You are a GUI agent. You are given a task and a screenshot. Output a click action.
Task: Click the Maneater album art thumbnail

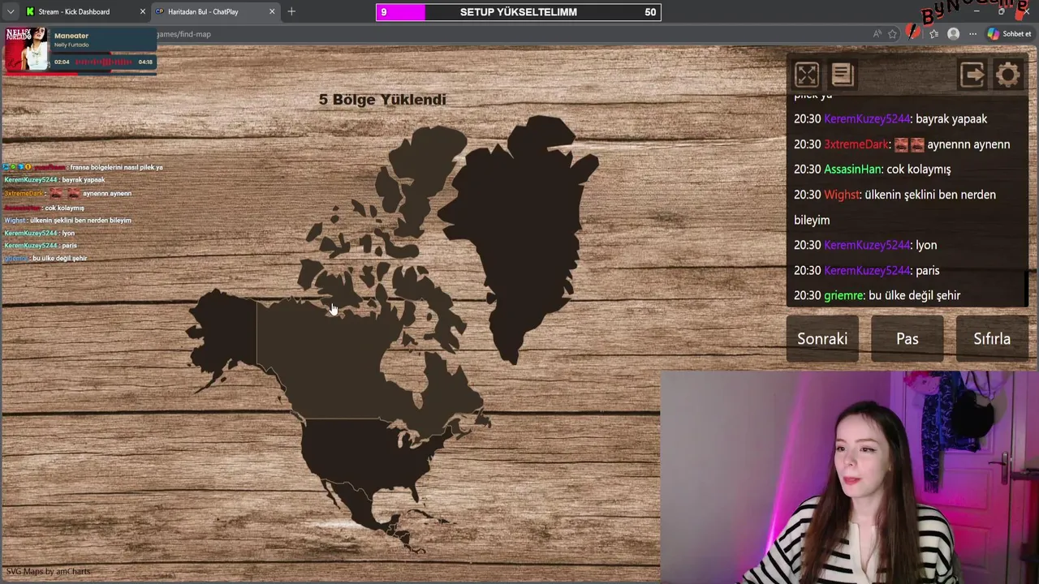(26, 49)
